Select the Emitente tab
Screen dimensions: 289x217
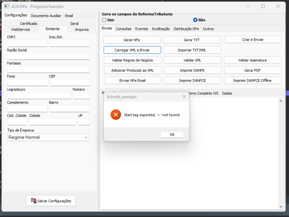point(53,29)
